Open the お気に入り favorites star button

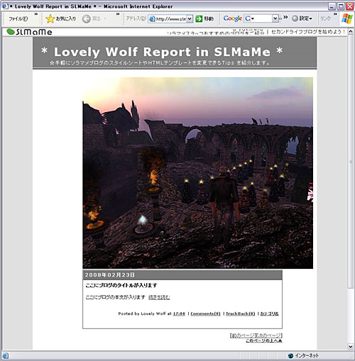(x=61, y=18)
